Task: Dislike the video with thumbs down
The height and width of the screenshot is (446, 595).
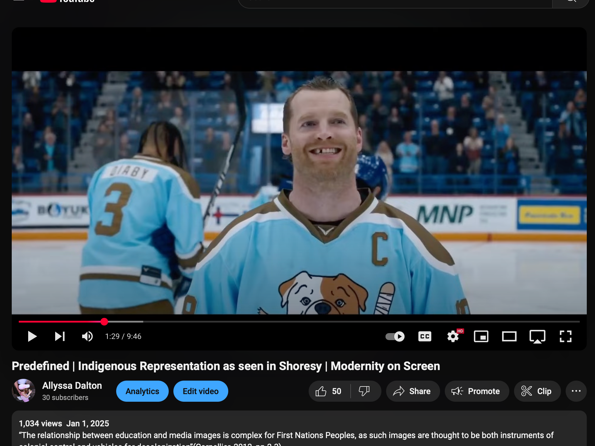Action: (364, 391)
